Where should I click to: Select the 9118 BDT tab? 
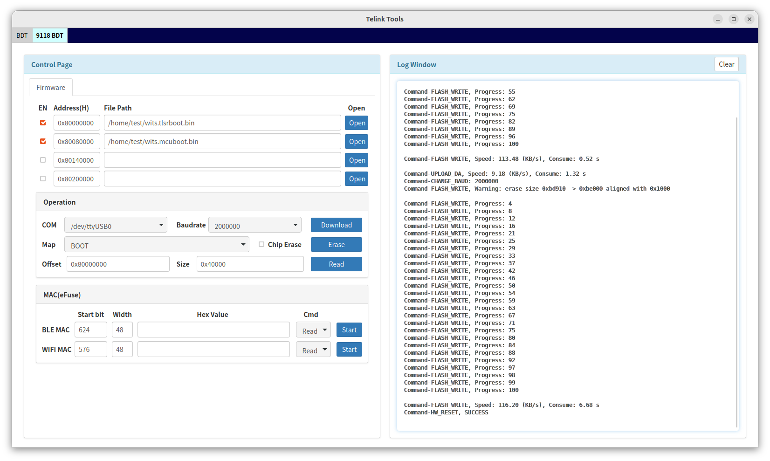pos(50,35)
